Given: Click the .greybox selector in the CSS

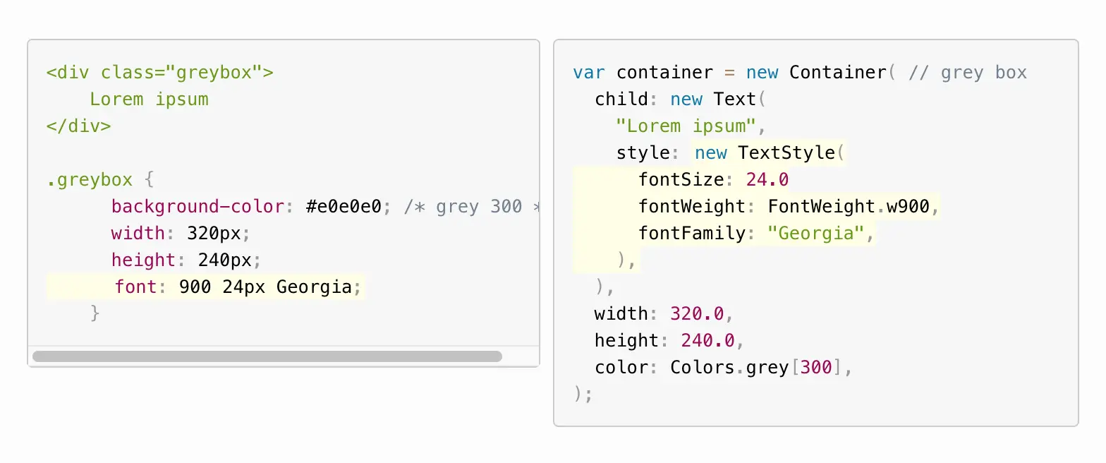Looking at the screenshot, I should [90, 180].
